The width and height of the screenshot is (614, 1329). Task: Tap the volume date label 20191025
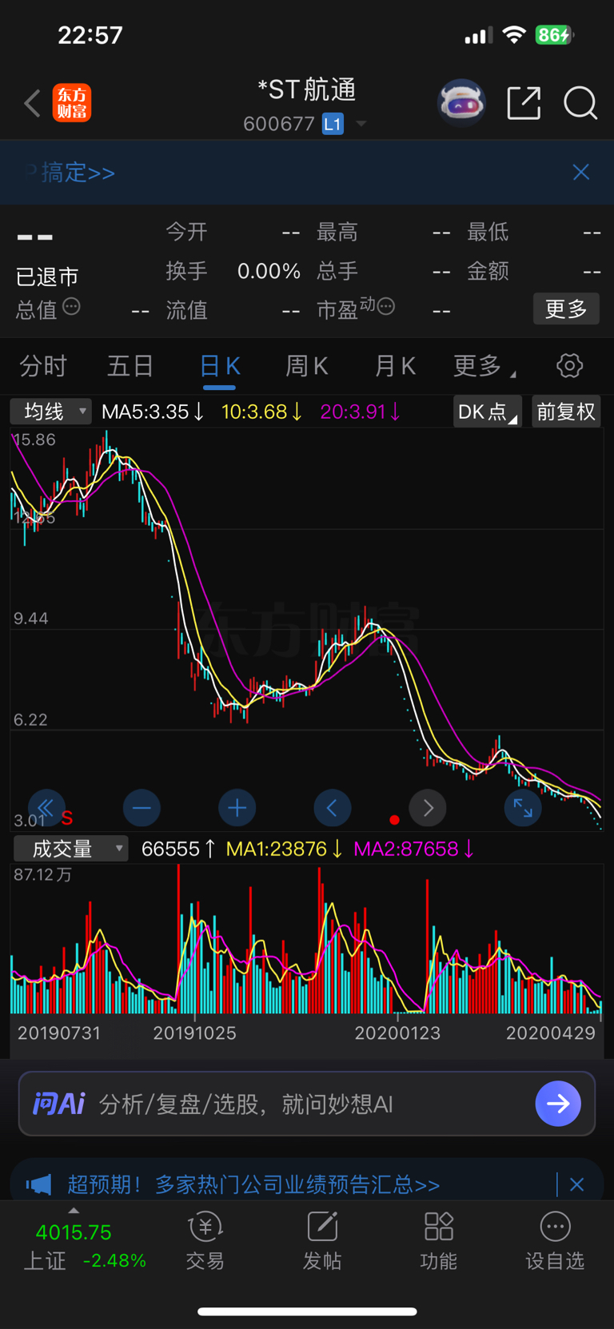coord(194,1033)
